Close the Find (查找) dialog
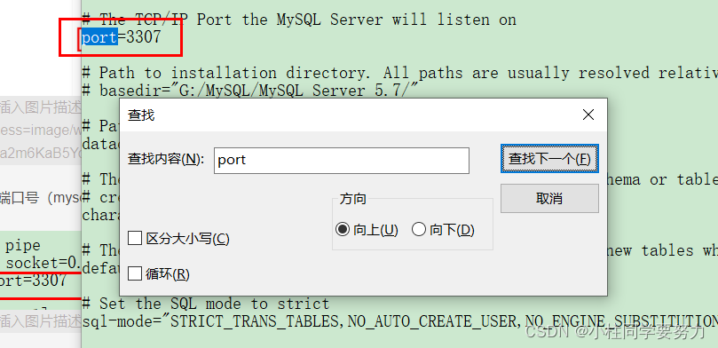Viewport: 718px width, 348px height. [588, 115]
